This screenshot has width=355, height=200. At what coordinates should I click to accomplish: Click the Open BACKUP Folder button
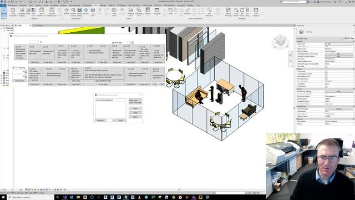point(103,81)
